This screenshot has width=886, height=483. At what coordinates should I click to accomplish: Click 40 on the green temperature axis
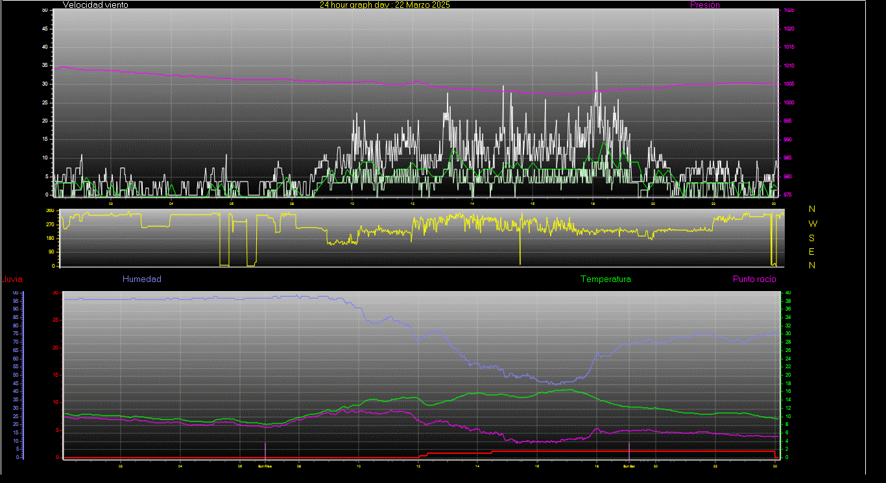pyautogui.click(x=787, y=293)
